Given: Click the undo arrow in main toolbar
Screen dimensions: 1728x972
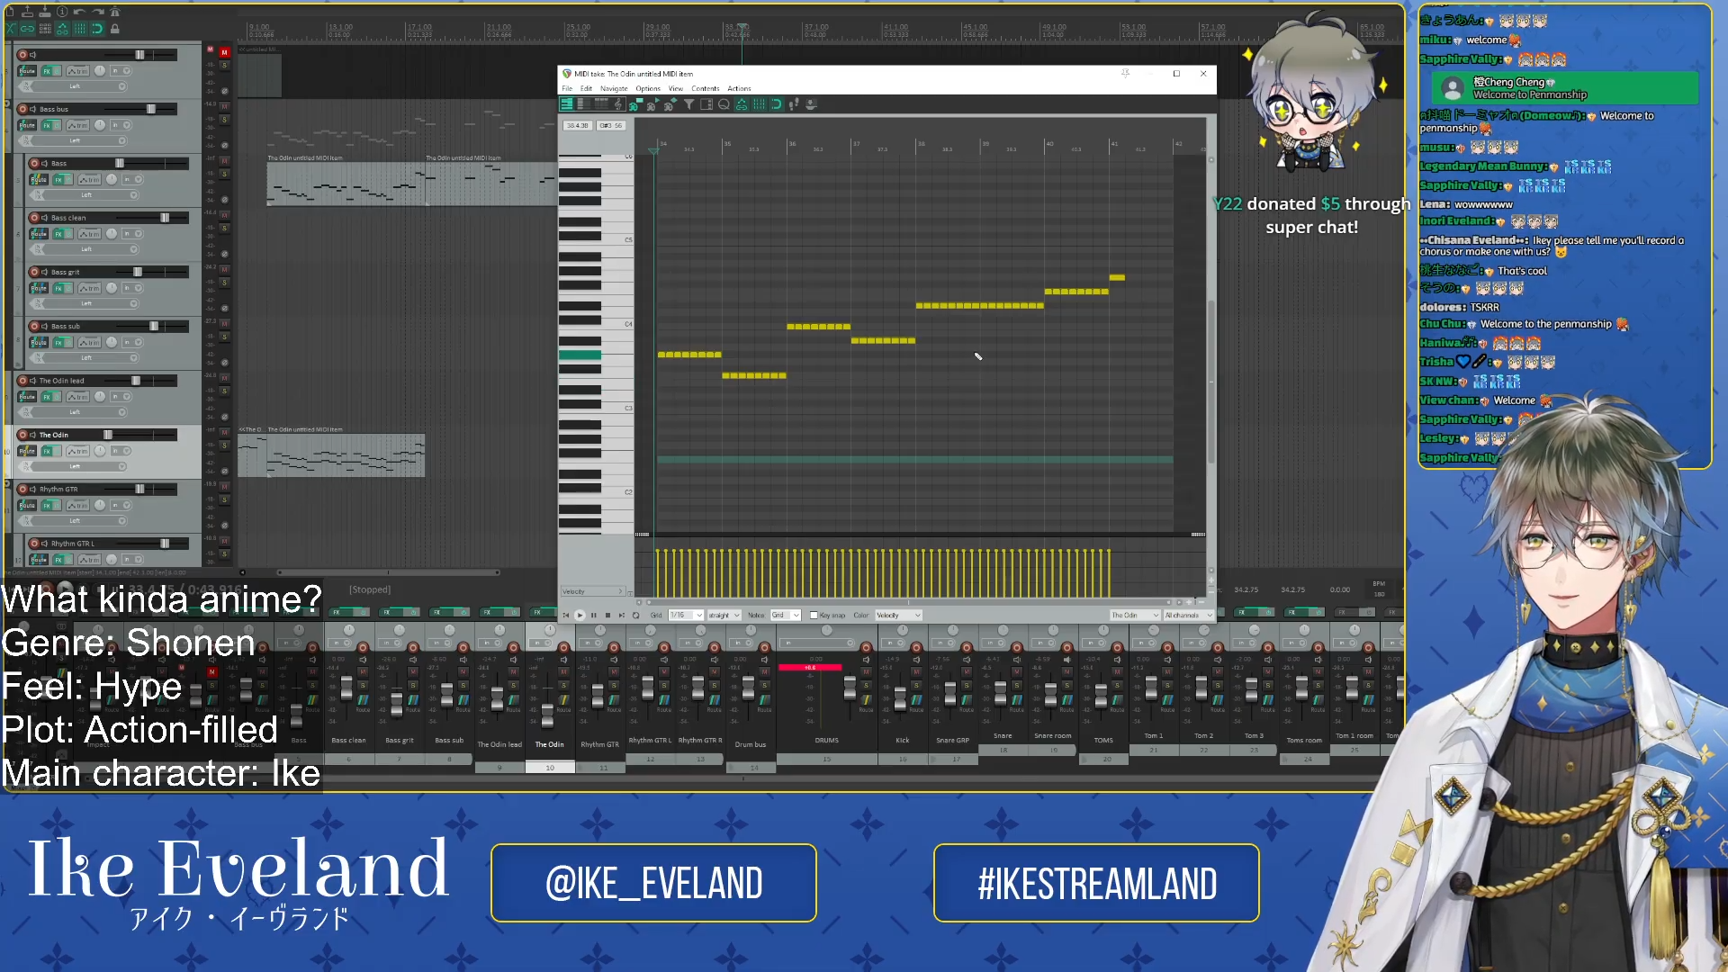Looking at the screenshot, I should [79, 12].
